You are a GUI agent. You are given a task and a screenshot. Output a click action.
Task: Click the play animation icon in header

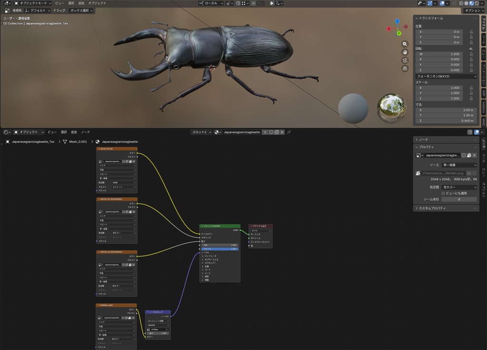(272, 3)
